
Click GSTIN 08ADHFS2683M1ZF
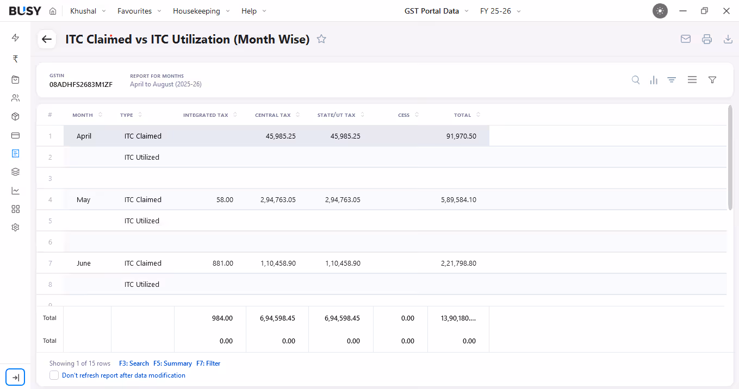tap(81, 85)
